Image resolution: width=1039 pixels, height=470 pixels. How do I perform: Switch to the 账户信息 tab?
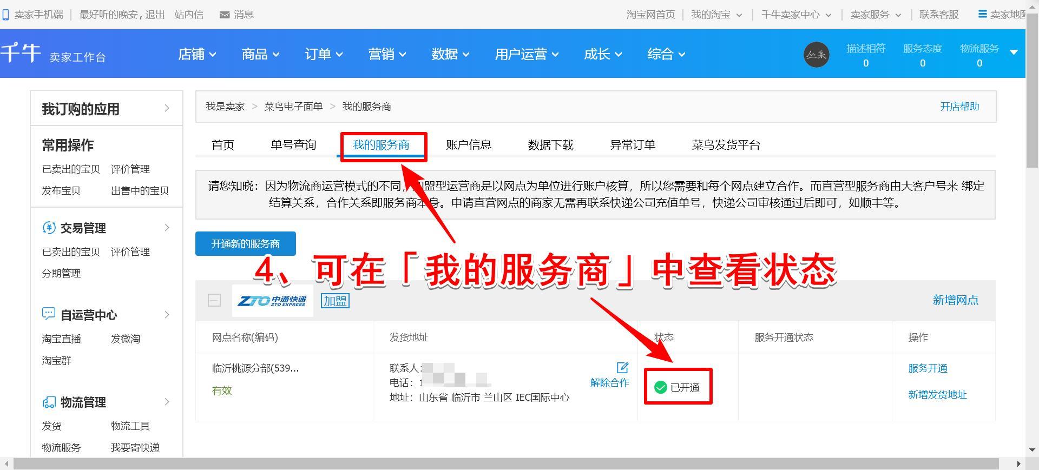tap(469, 145)
